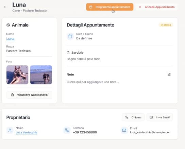Click the Proprietario heading

(18, 117)
